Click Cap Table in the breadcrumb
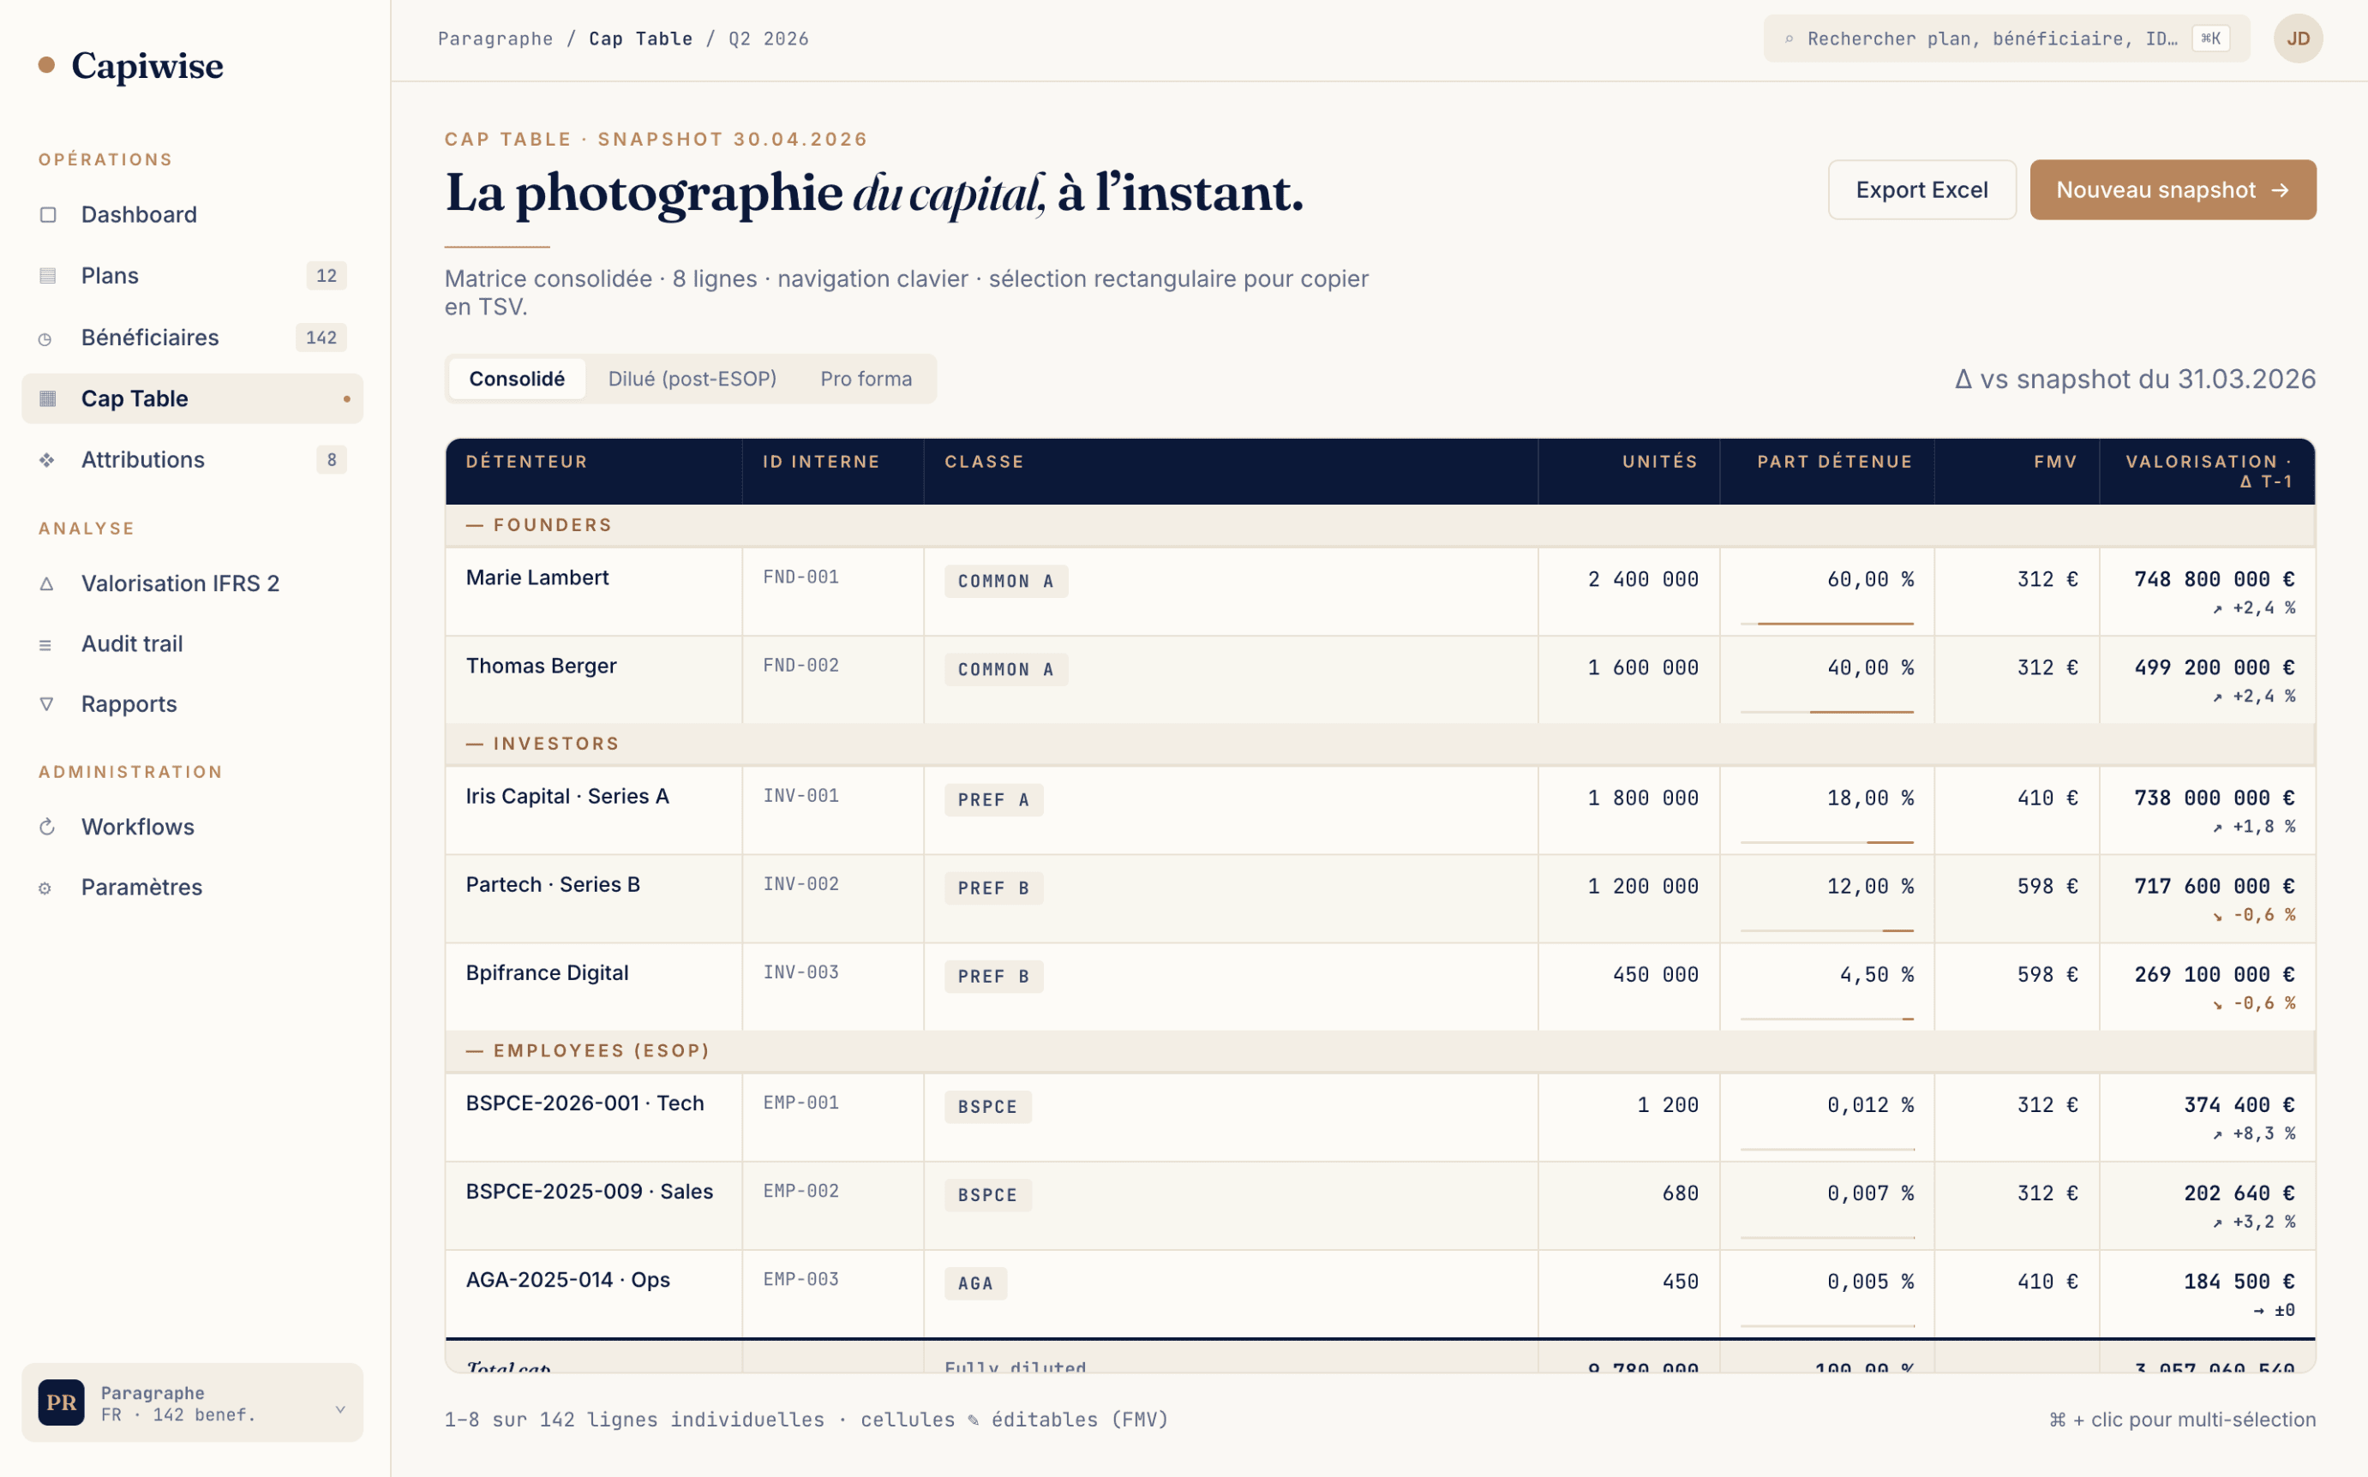Image resolution: width=2368 pixels, height=1477 pixels. (x=641, y=39)
